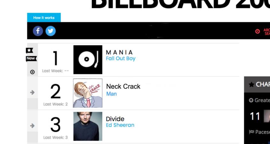This screenshot has width=270, height=144.
Task: Click the Man artist link under Neck Crack
Action: click(x=112, y=94)
